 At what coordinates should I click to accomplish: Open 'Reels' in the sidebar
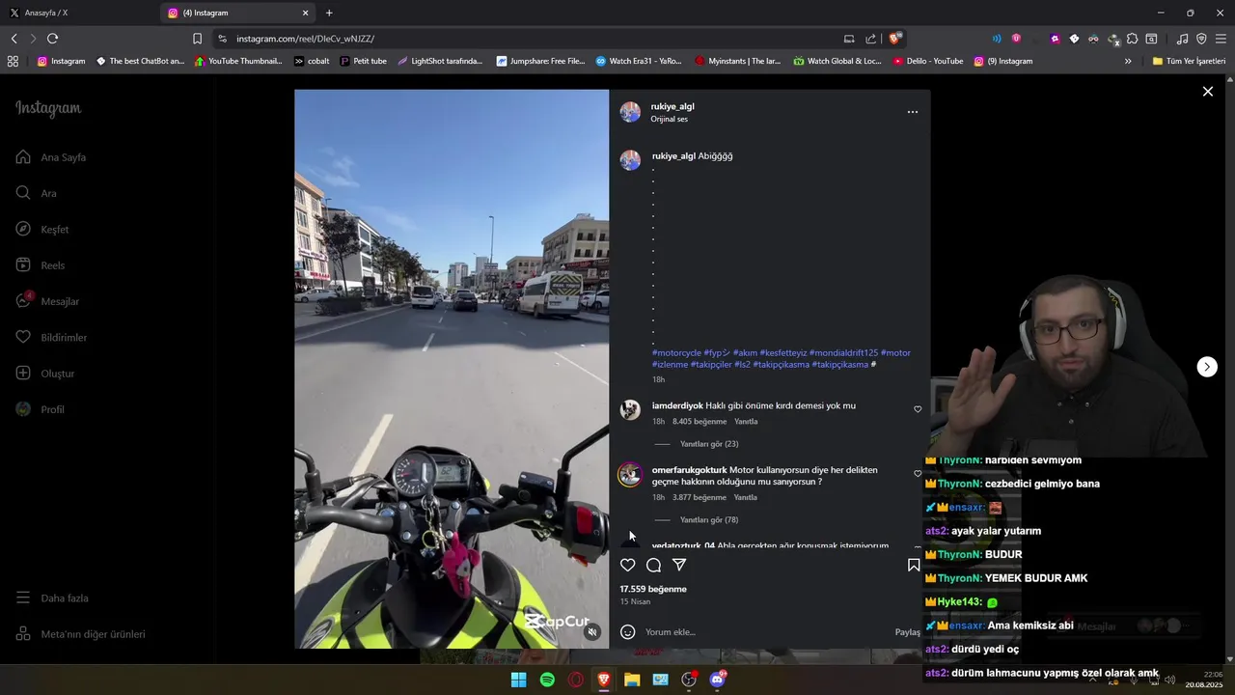coord(41,265)
